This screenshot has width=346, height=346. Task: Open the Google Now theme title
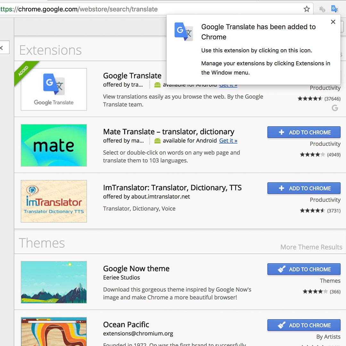point(136,268)
